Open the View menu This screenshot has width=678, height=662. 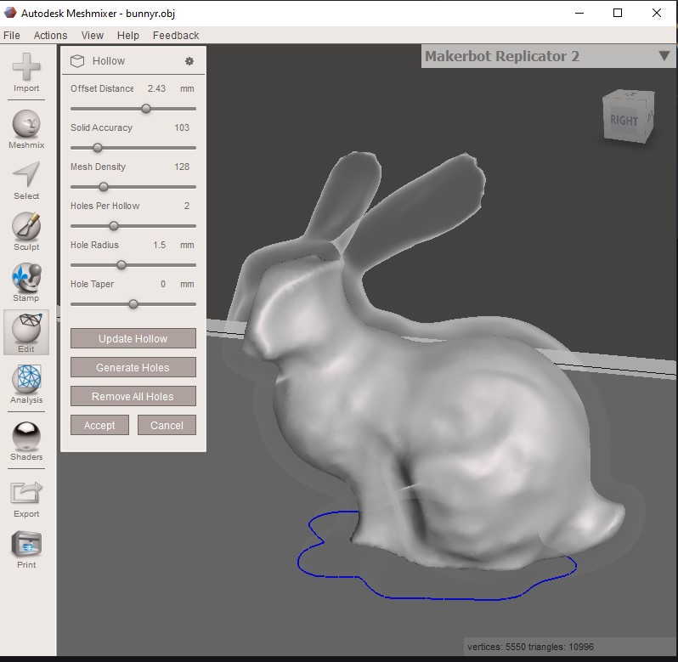pos(93,36)
